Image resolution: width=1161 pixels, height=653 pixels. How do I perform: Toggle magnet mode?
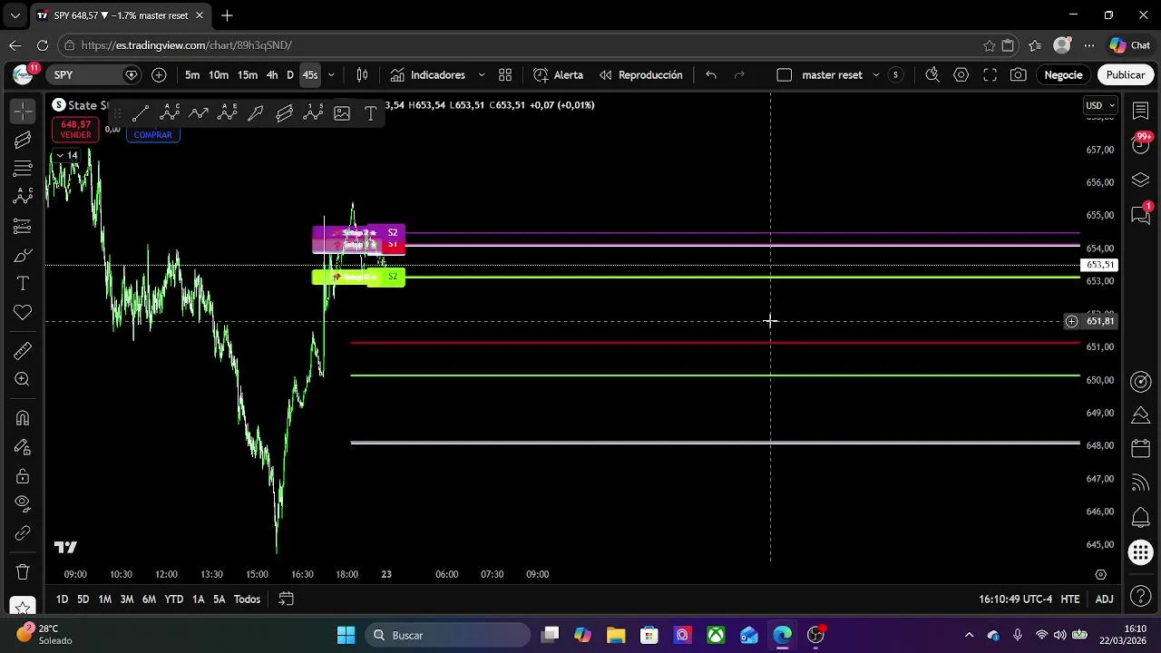(23, 418)
